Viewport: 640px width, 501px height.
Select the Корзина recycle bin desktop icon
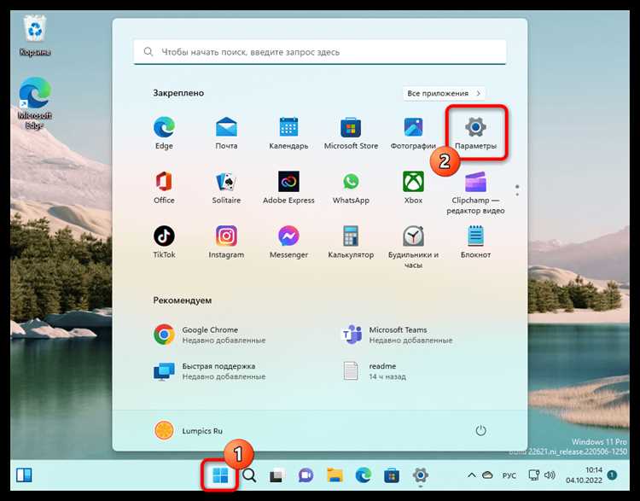(35, 36)
